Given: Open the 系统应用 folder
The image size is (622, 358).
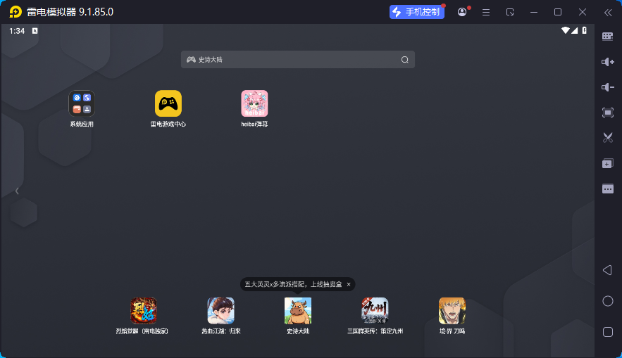Looking at the screenshot, I should point(82,103).
